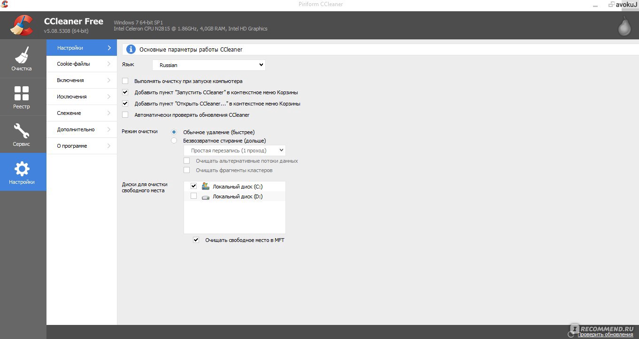
Task: Select the Настройки submenu tab
Action: [x=82, y=47]
